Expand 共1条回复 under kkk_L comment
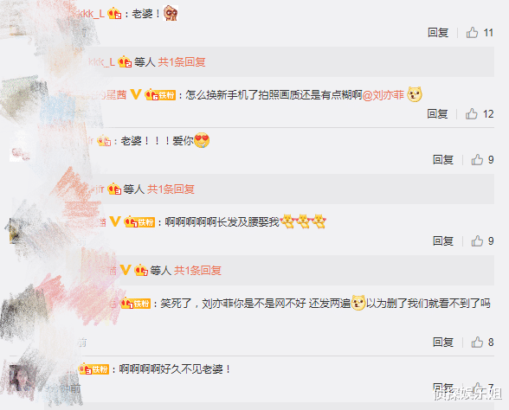Viewport: 509px width, 410px height. (182, 61)
